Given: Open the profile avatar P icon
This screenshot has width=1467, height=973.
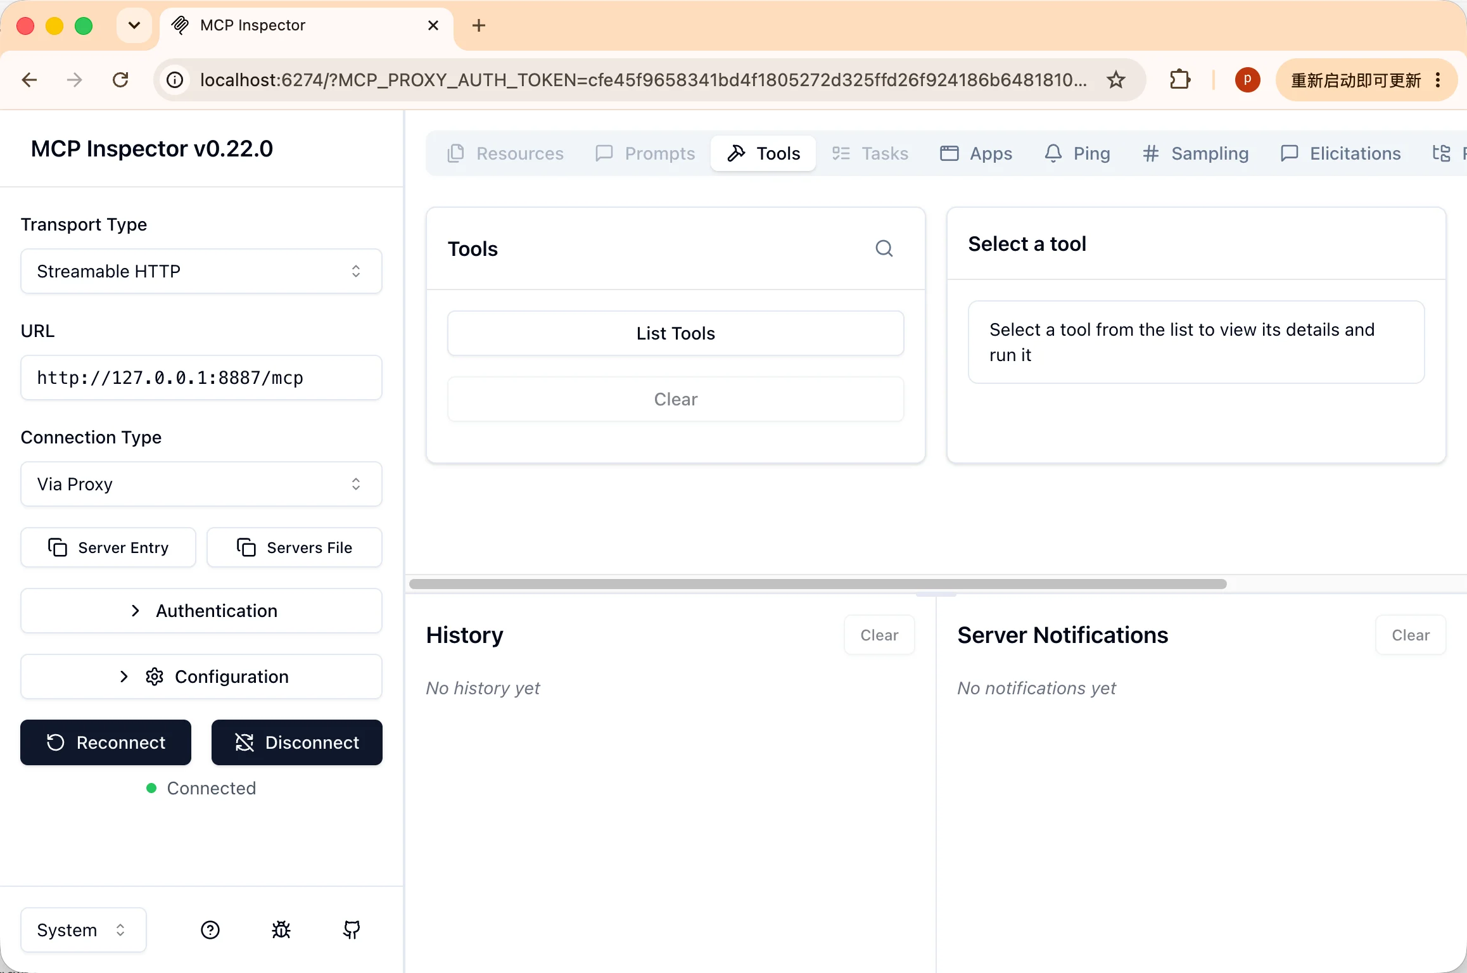Looking at the screenshot, I should coord(1247,80).
